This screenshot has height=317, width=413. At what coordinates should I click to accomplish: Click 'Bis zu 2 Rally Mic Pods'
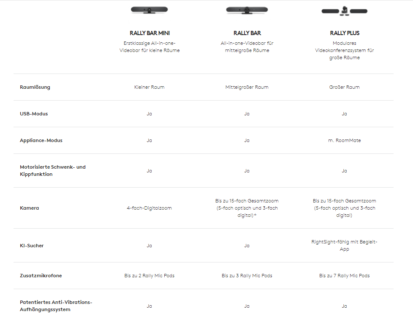tap(149, 276)
